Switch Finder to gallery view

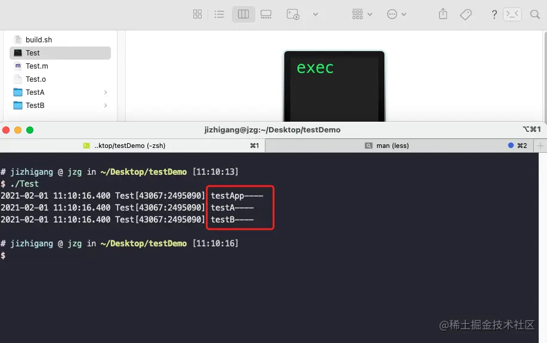tap(266, 14)
